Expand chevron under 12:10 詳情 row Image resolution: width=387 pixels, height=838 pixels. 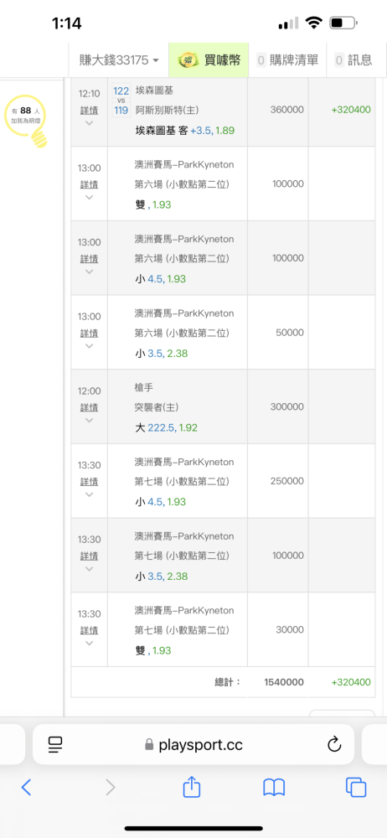(89, 123)
